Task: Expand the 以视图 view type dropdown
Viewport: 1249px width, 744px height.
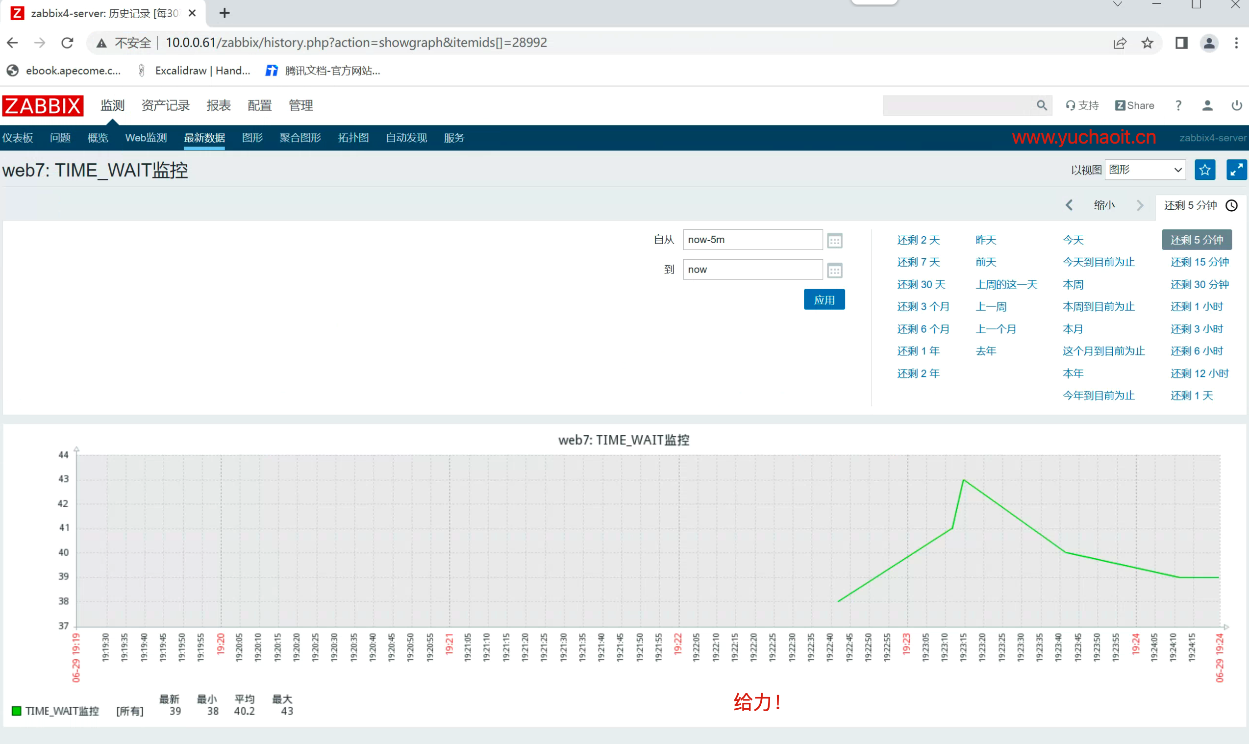Action: (x=1145, y=170)
